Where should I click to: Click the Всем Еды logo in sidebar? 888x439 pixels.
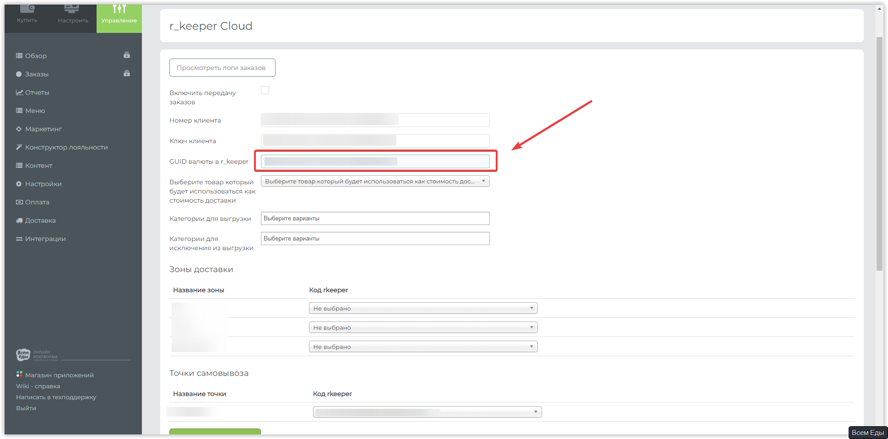click(37, 355)
